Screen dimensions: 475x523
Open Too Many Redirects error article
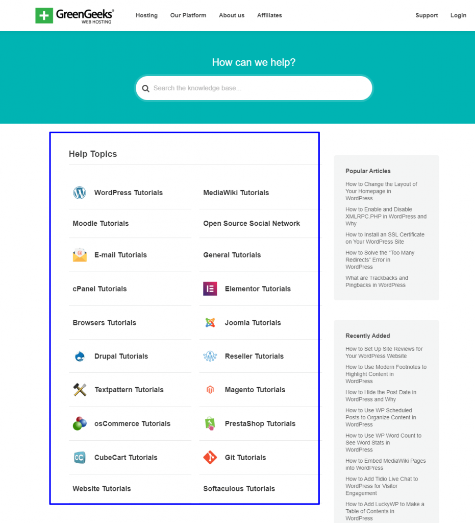coord(380,260)
